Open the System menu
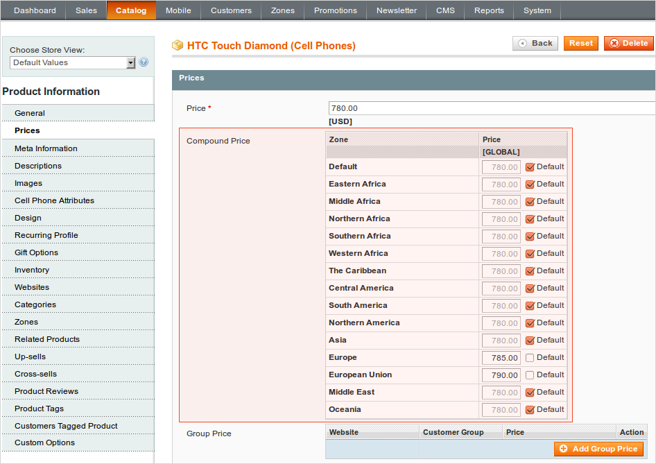 tap(537, 10)
